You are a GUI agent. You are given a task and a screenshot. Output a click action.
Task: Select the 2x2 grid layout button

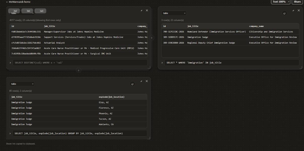tap(14, 11)
